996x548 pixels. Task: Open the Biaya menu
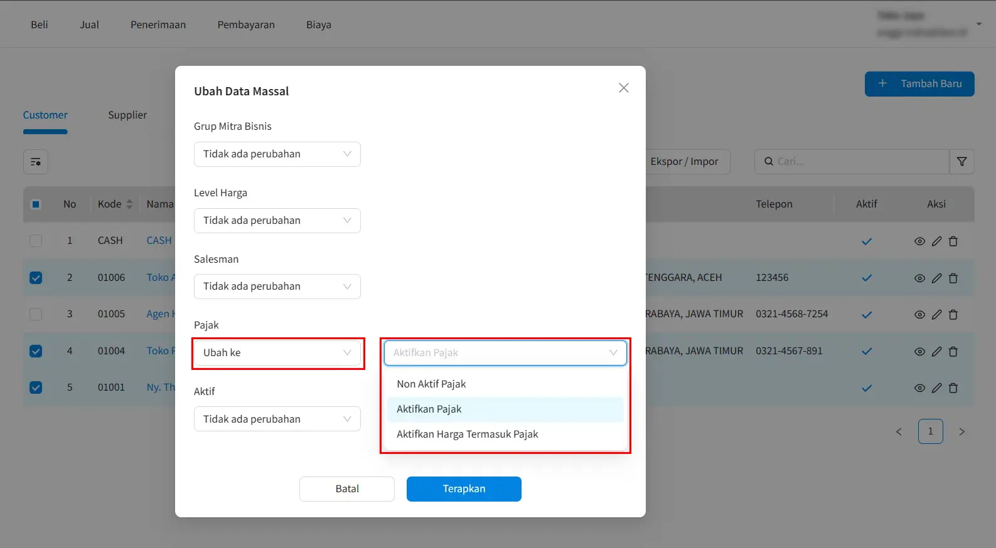tap(319, 24)
